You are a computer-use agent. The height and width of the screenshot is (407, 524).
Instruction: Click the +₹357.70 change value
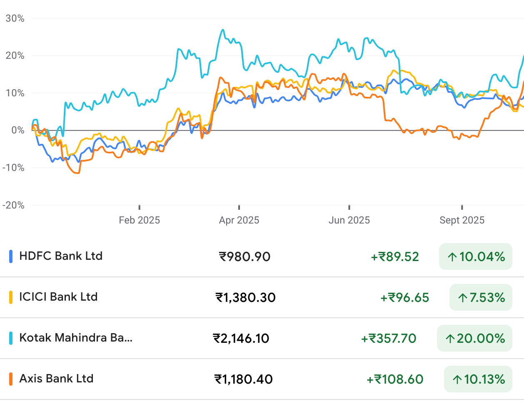(x=389, y=339)
